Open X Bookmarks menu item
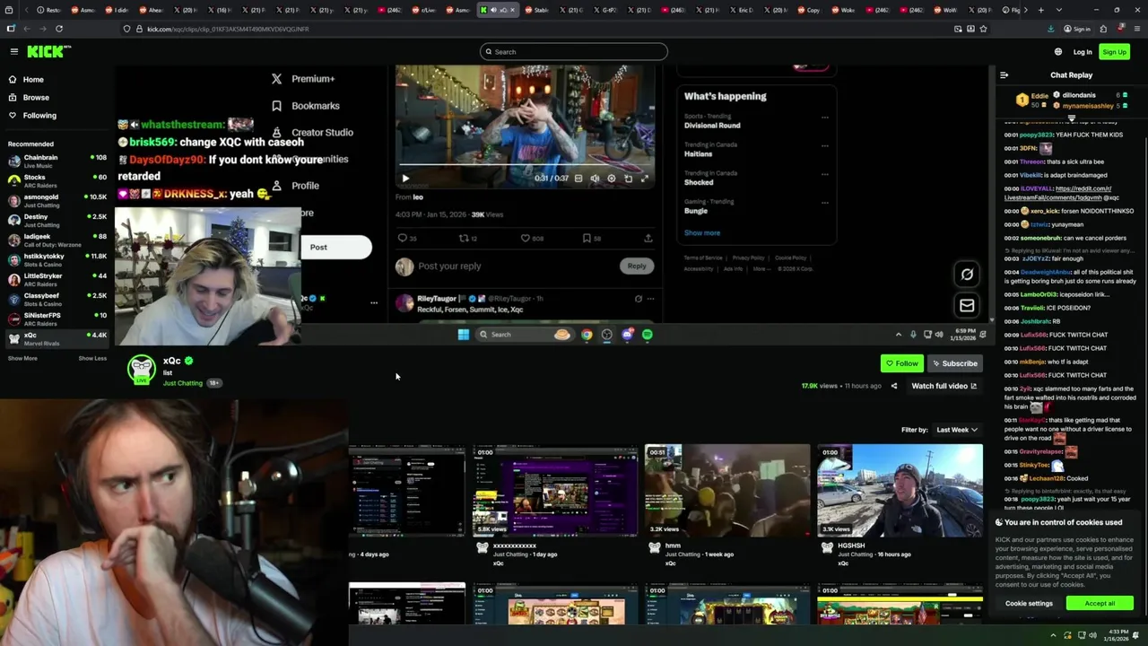Screen dimensions: 1148x646 click(x=306, y=106)
